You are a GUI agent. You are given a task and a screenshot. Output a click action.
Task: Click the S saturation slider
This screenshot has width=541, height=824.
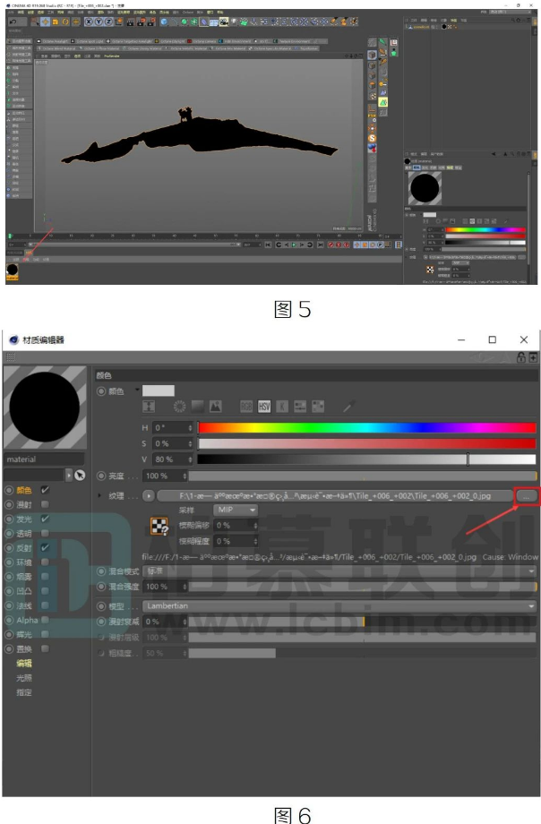coord(366,443)
